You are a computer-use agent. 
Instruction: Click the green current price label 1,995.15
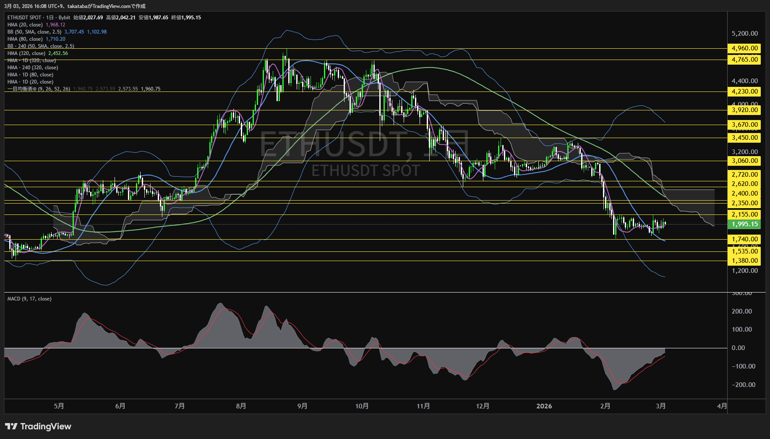point(745,224)
